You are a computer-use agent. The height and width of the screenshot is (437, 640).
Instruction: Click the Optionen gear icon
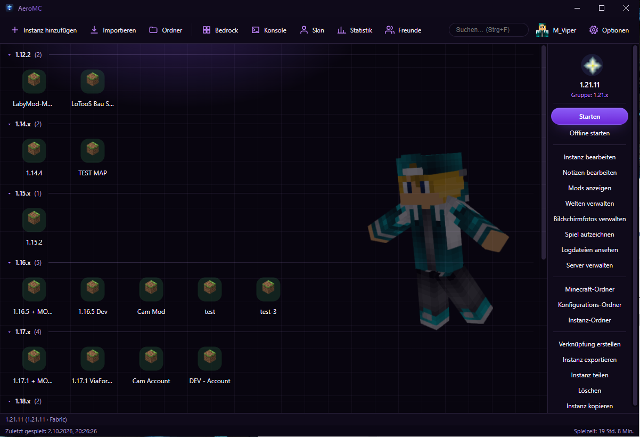coord(594,30)
